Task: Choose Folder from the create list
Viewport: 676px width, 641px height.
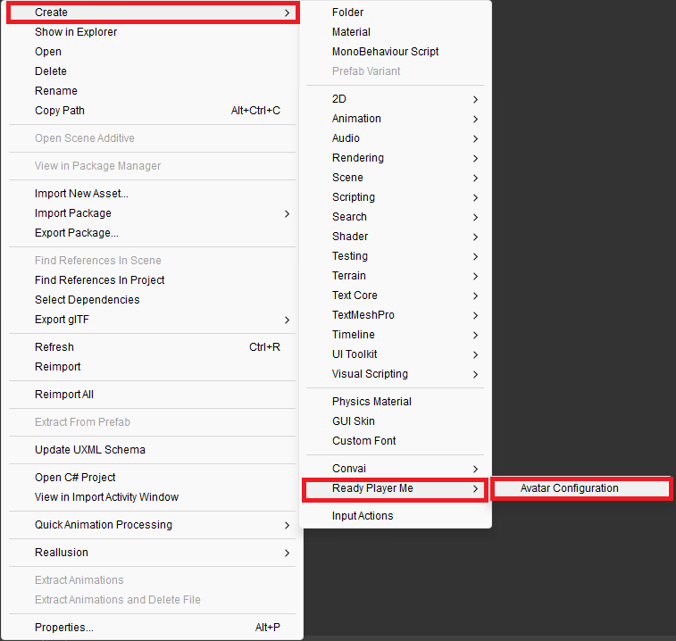Action: coord(347,12)
